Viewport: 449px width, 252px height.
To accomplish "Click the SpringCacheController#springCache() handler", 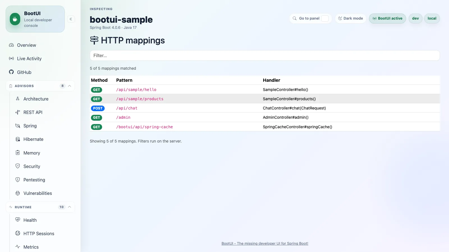I will point(297,127).
